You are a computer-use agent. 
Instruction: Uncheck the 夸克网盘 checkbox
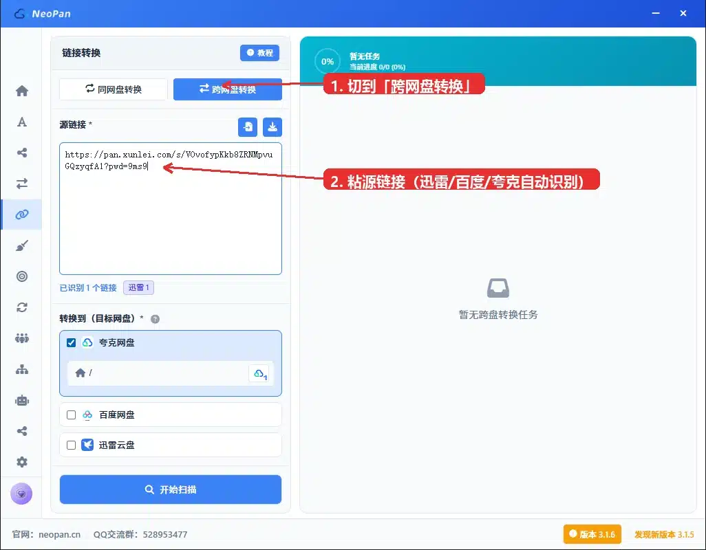click(71, 342)
